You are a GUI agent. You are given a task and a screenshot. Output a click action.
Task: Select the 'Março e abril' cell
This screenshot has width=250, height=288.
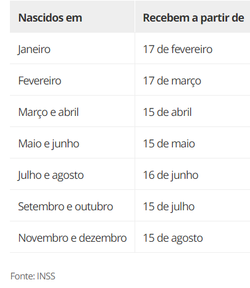[x=72, y=111]
